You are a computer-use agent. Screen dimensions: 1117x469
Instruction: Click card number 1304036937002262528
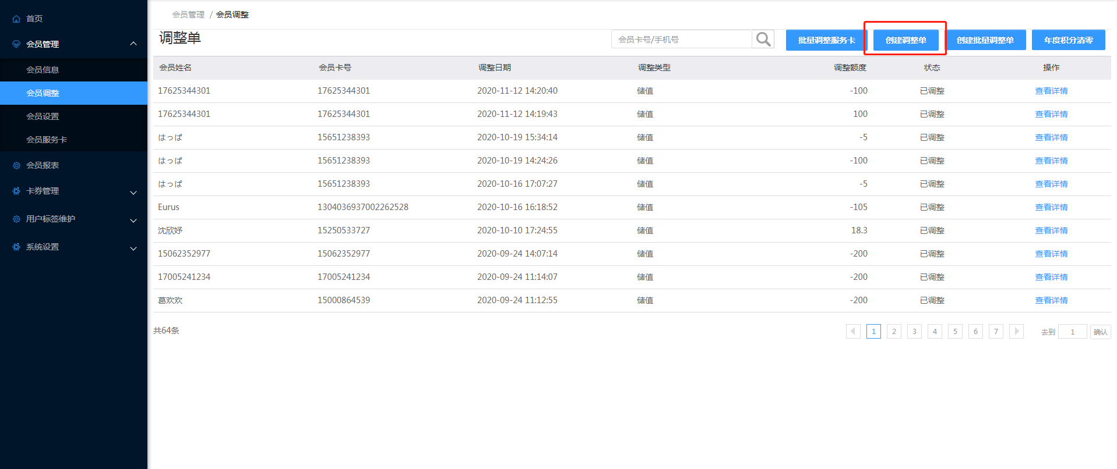point(363,207)
